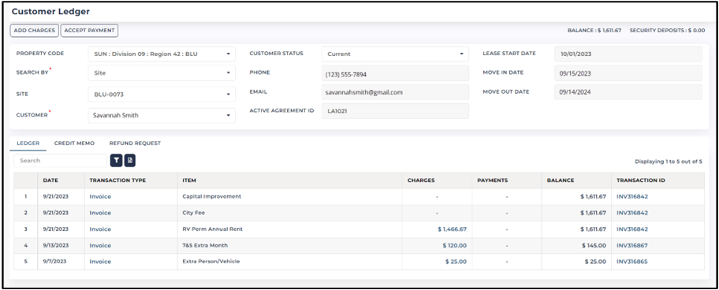This screenshot has width=719, height=290.
Task: Click the $ 25.00 charge amount
Action: [456, 262]
